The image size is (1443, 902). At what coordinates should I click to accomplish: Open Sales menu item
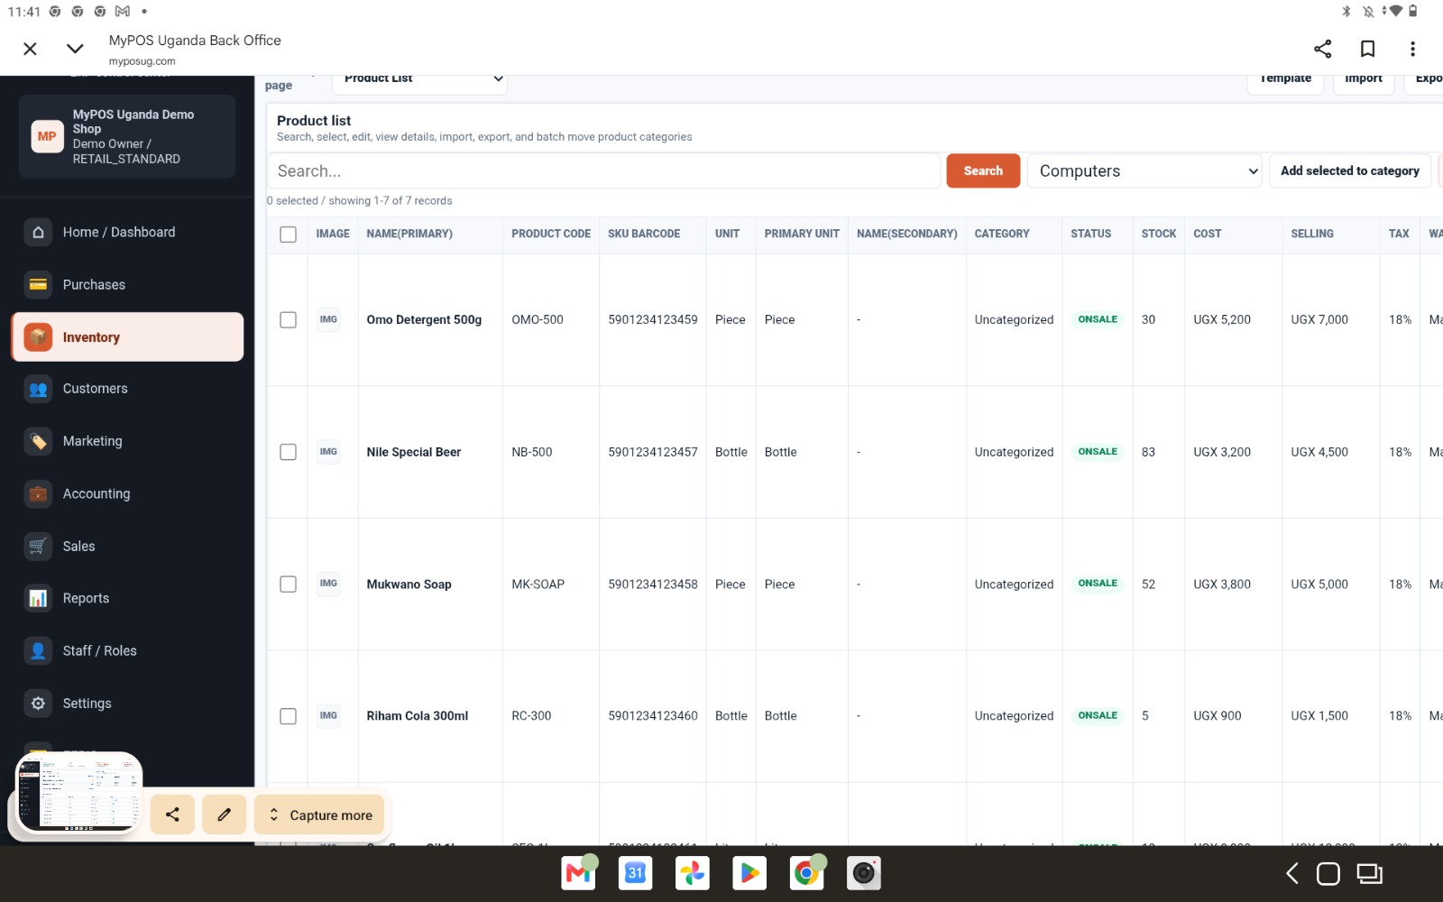tap(127, 546)
